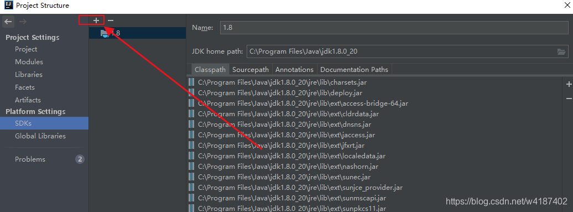Image resolution: width=573 pixels, height=212 pixels.
Task: Open Artifacts settings
Action: coord(28,100)
